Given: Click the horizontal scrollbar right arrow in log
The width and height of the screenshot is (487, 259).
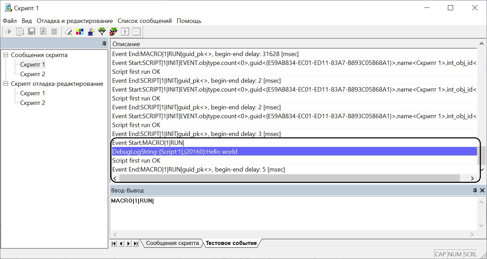Looking at the screenshot, I should tap(472, 178).
